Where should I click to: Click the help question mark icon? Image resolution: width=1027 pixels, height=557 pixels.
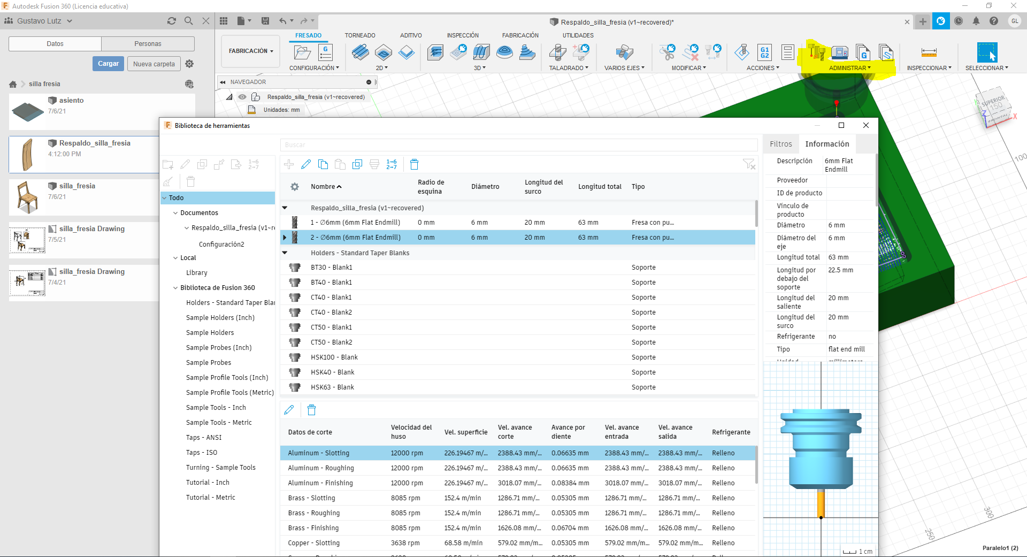click(x=994, y=21)
